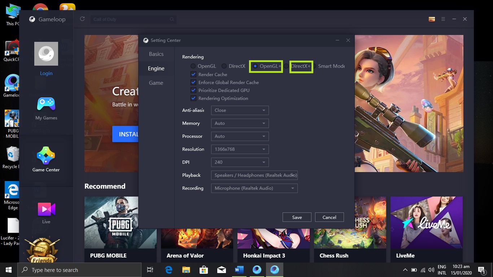Image resolution: width=493 pixels, height=277 pixels.
Task: Uncheck the Render Cache checkbox
Action: tap(193, 74)
